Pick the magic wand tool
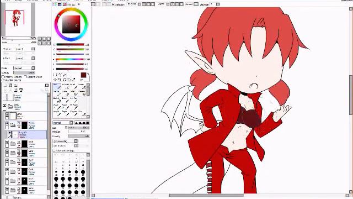The width and height of the screenshot is (353, 199). click(x=65, y=75)
